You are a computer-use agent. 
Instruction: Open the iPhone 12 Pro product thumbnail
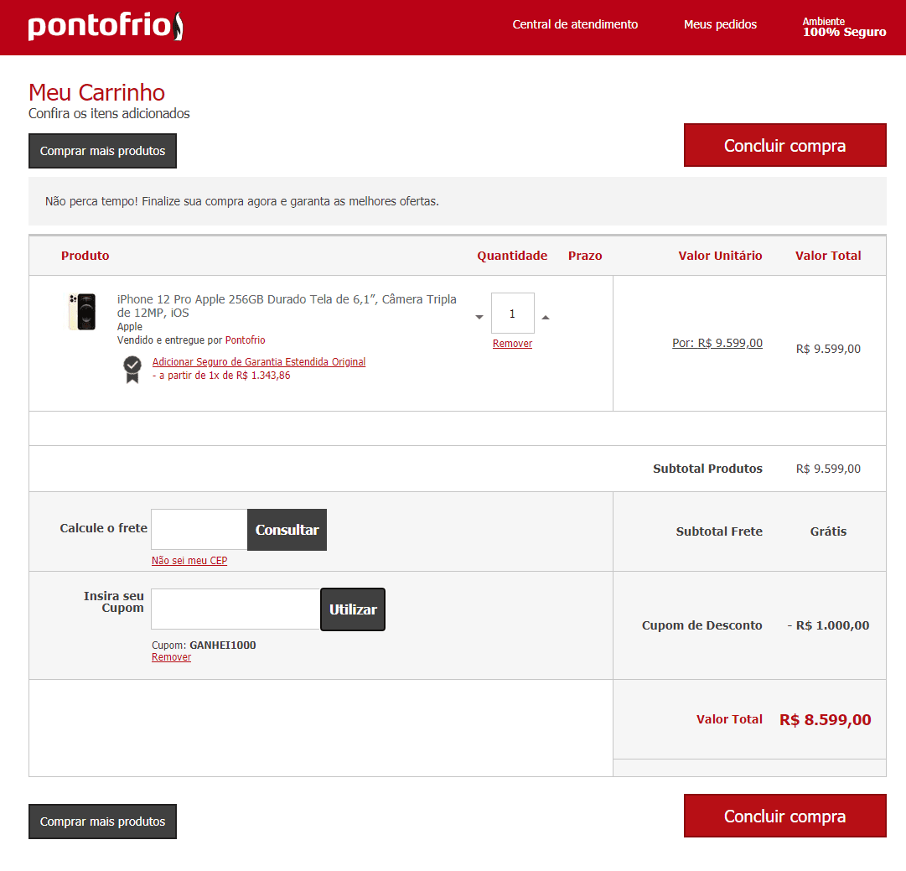click(x=82, y=312)
